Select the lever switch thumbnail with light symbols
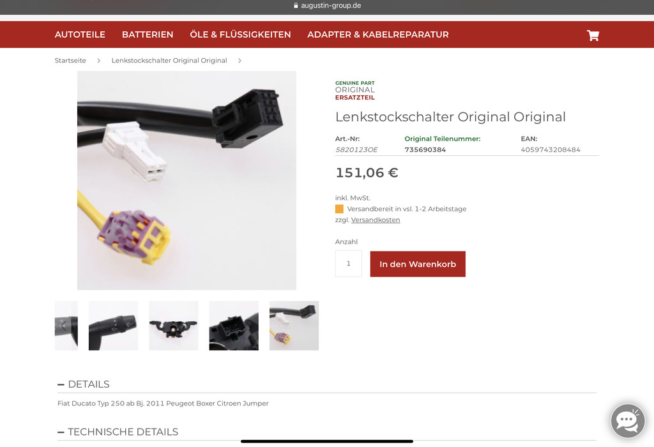Screen dimensions: 654x447 click(113, 326)
